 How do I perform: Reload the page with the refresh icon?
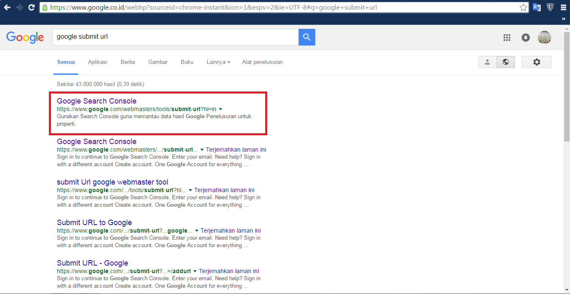pyautogui.click(x=31, y=8)
